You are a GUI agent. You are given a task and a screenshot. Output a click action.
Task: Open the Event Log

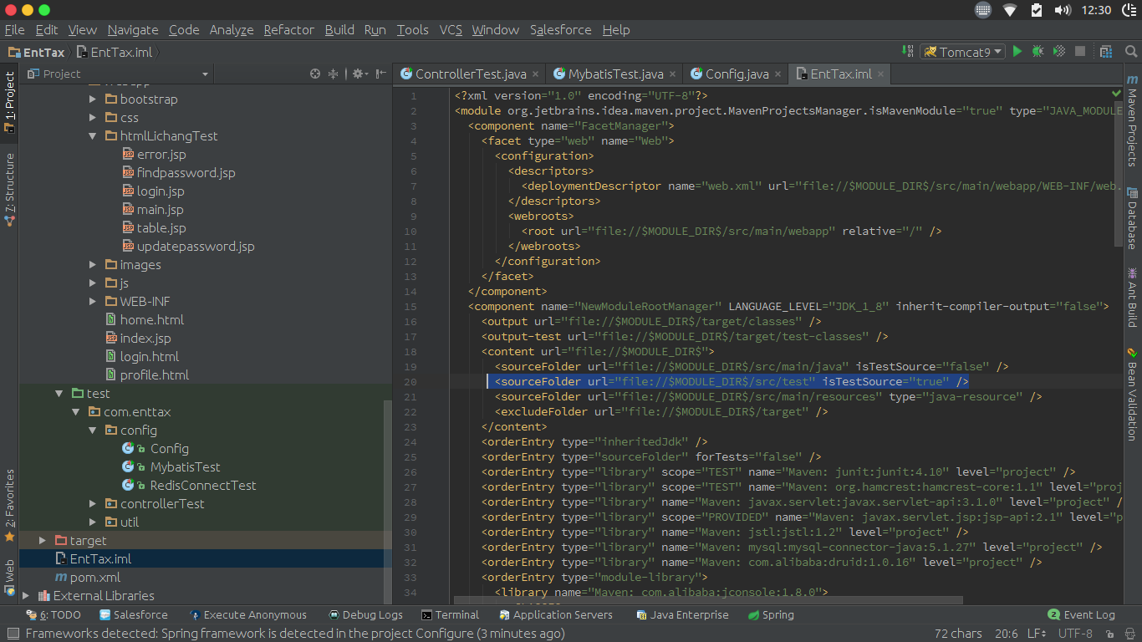1082,614
